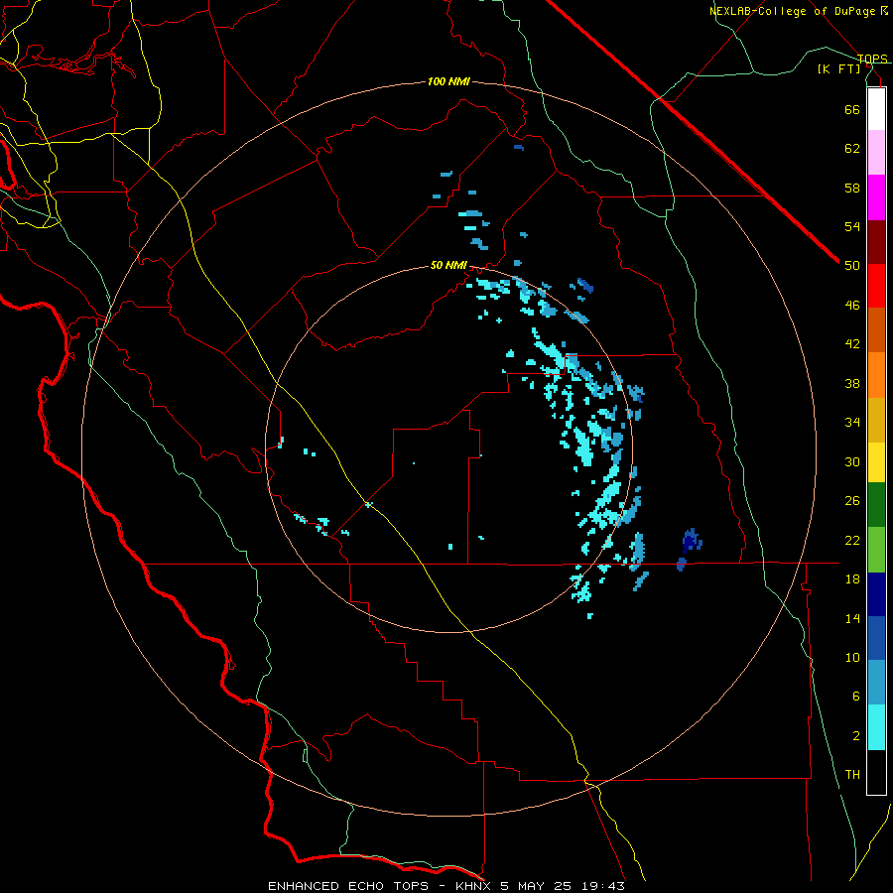Click the white color block in the tops legend

coord(876,109)
